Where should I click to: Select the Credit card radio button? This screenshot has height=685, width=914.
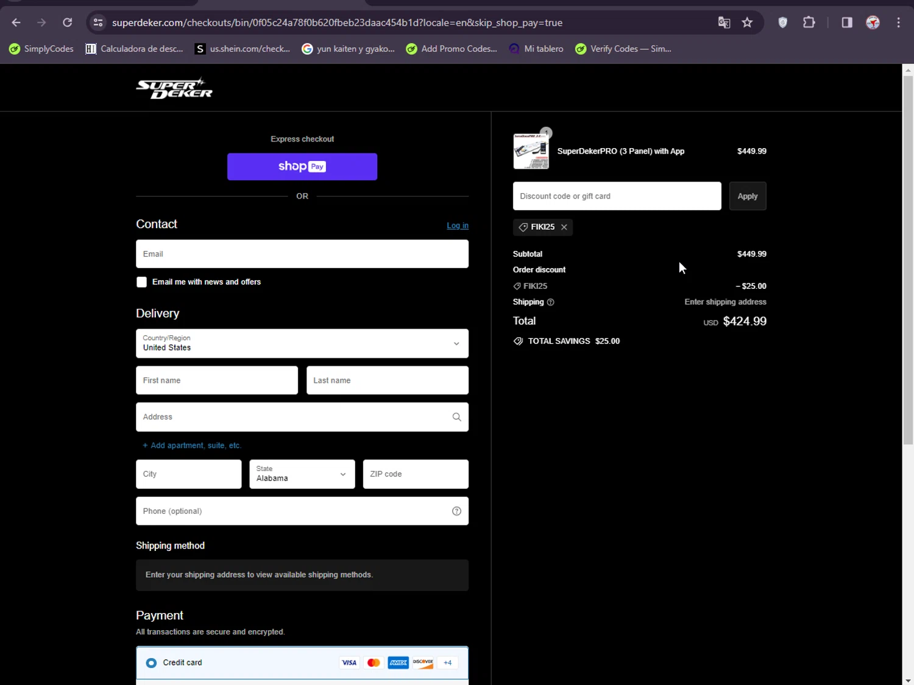151,663
